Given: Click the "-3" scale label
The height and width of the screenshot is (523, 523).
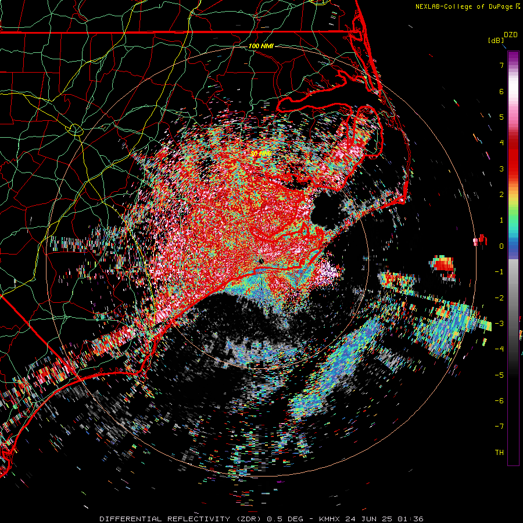Looking at the screenshot, I should (x=499, y=324).
